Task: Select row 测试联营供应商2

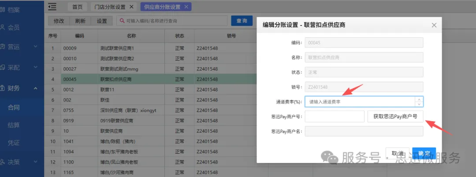Action: (117, 59)
